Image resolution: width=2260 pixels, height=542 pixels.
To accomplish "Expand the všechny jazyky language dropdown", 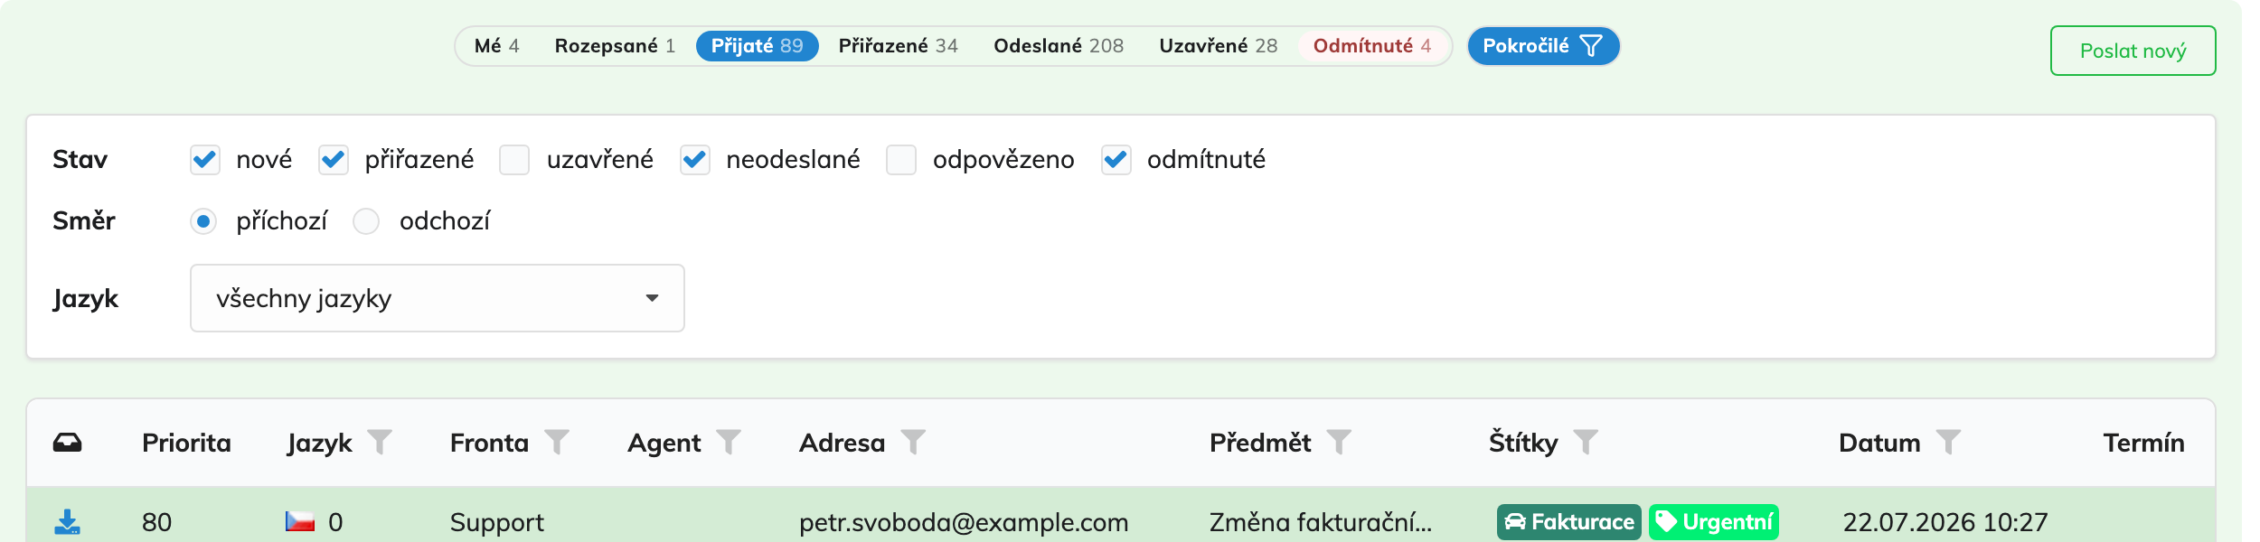I will (x=438, y=298).
